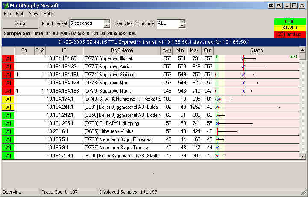Click the yellow [A] icon for Beijer Byggmaterial Luleå
Image resolution: width=308 pixels, height=197 pixels.
(8, 107)
